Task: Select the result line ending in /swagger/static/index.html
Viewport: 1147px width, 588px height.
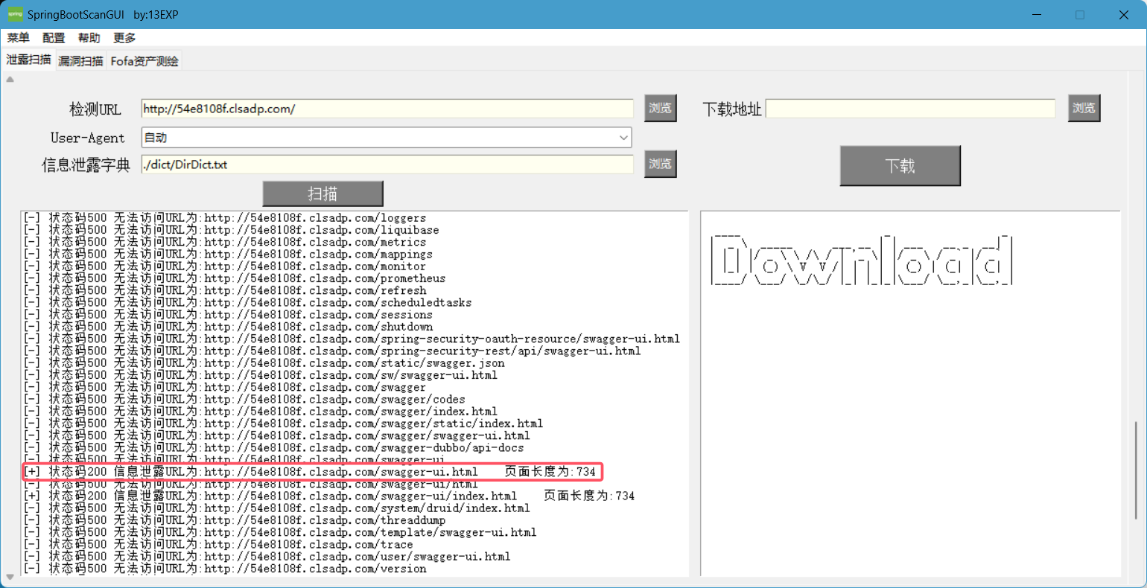Action: pyautogui.click(x=284, y=424)
